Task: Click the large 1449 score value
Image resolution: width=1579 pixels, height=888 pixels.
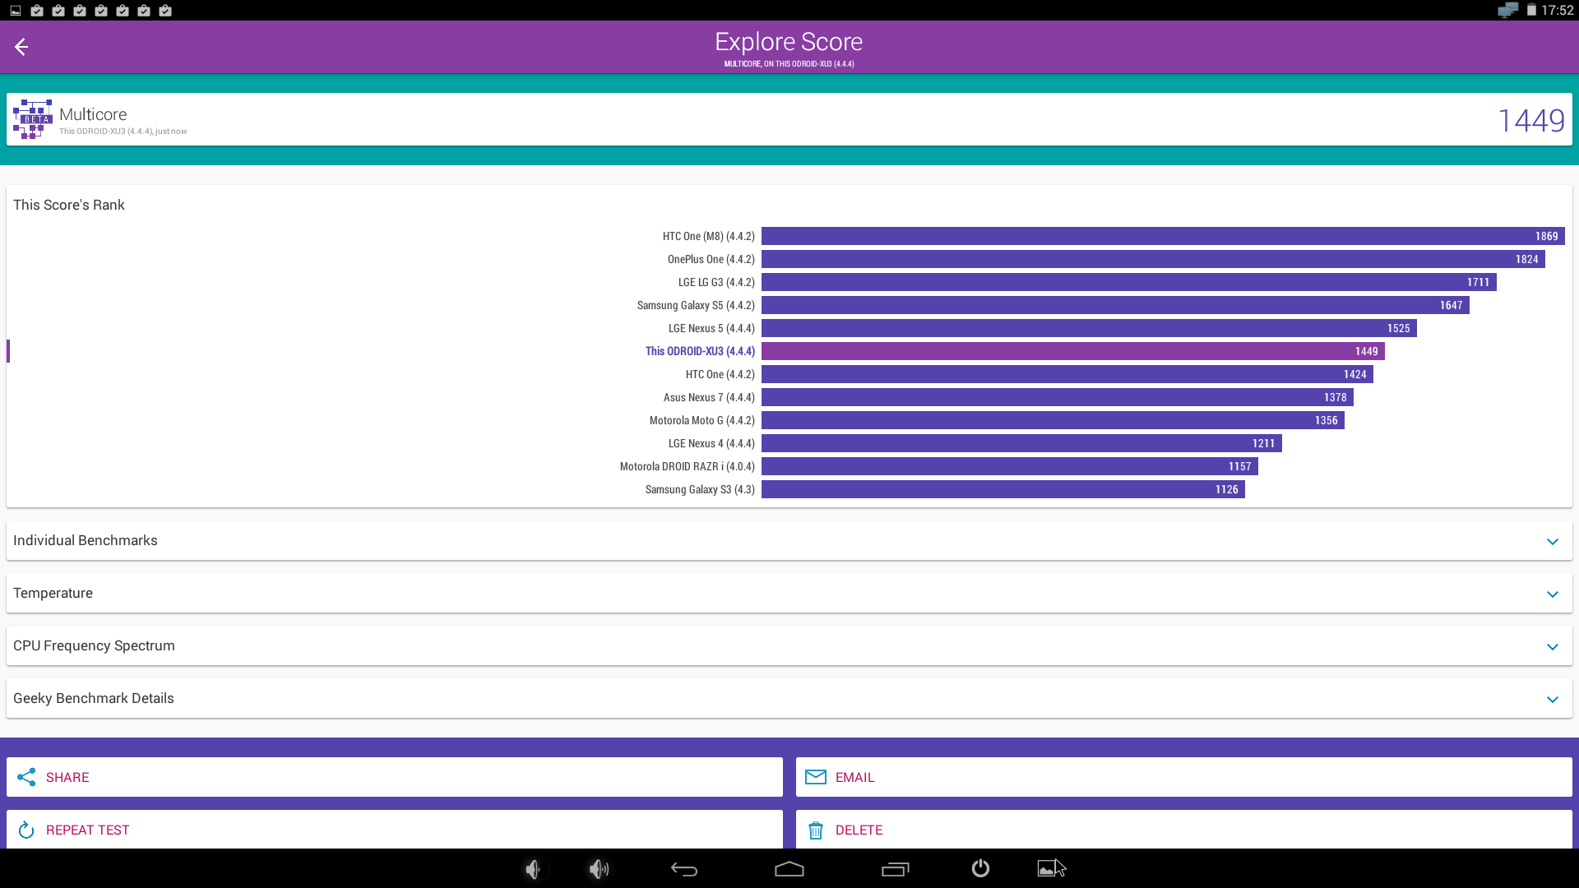Action: [1531, 120]
